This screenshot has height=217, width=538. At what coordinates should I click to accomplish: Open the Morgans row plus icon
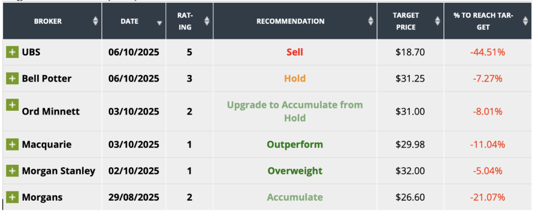[12, 197]
